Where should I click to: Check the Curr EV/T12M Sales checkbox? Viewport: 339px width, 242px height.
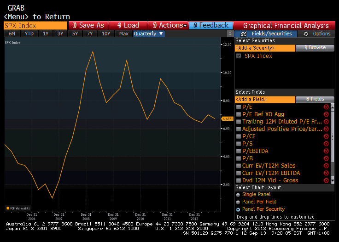point(239,166)
